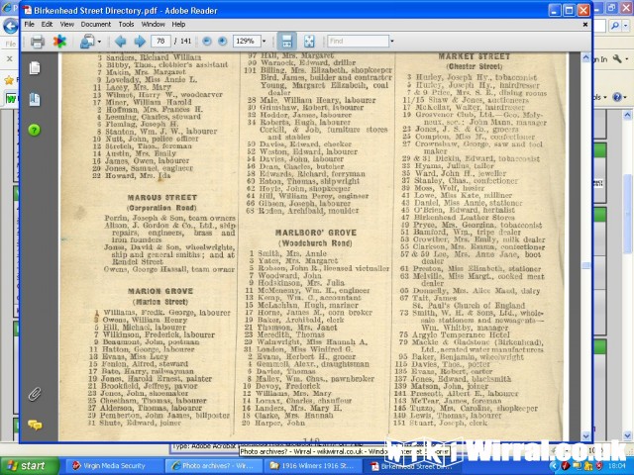Screen dimensions: 634x475
Task: Open the File menu in Adobe Reader
Action: click(29, 24)
